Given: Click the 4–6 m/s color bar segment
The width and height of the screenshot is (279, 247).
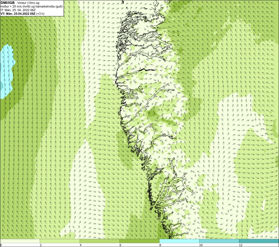Looking at the screenshot, I should pyautogui.click(x=100, y=241).
